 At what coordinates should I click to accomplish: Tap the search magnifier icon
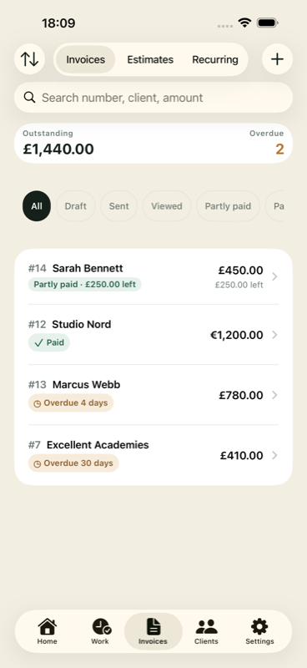[29, 98]
